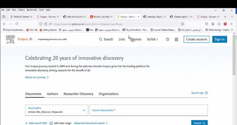Show all tabs dropdown arrow
237x125 pixels.
tap(232, 17)
